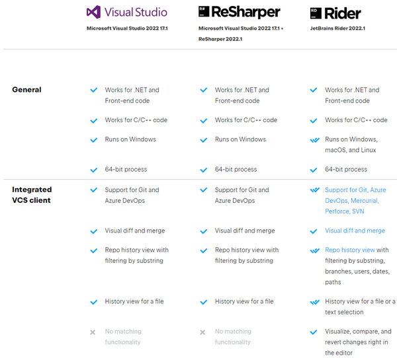
Task: Open Rider's Visual diff and merge link
Action: [x=355, y=231]
